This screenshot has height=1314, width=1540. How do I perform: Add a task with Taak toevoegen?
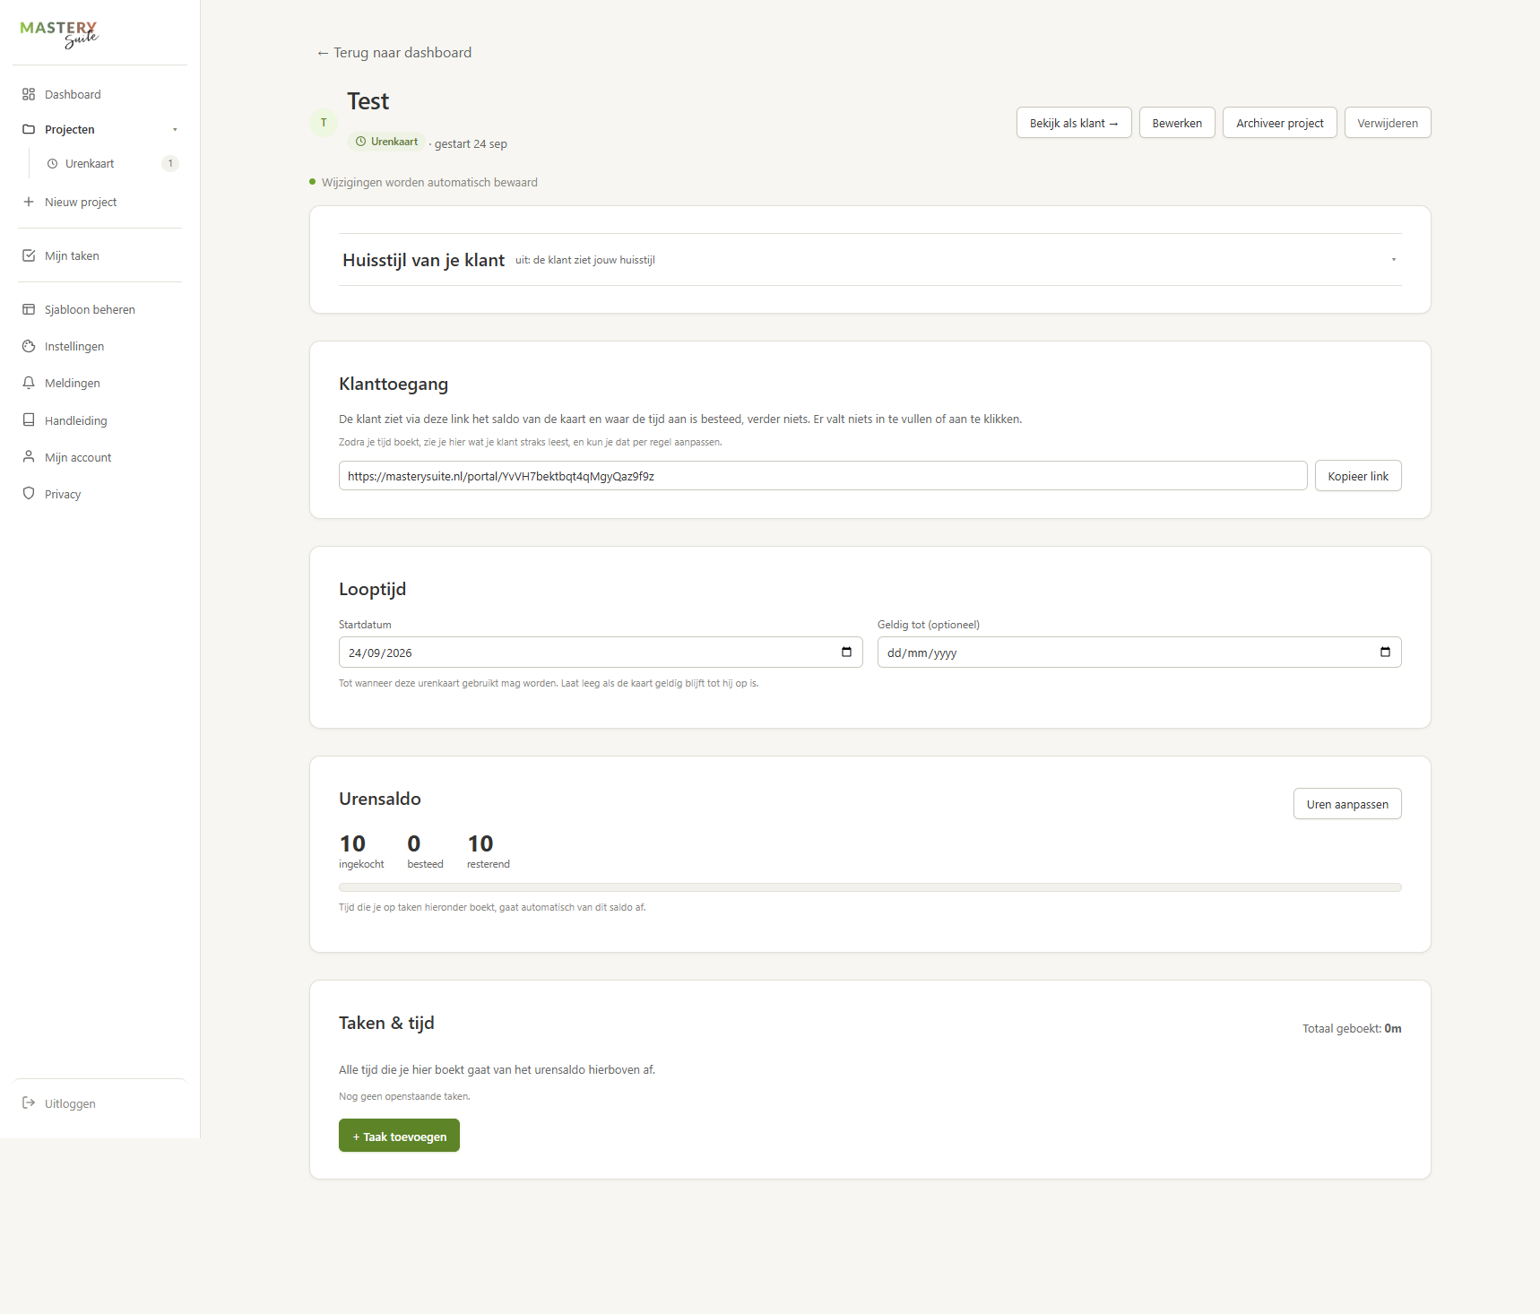399,1136
